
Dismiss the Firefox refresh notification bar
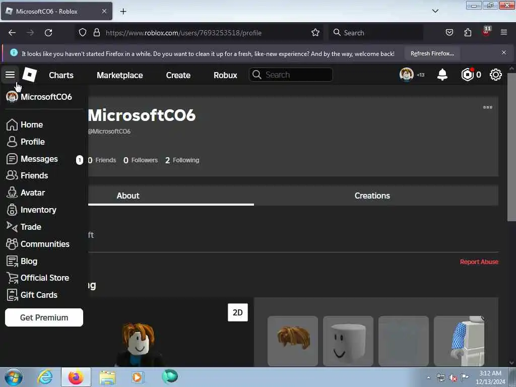pos(504,52)
